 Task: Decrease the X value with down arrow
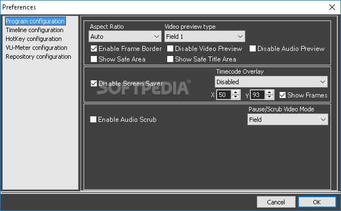tap(235, 97)
